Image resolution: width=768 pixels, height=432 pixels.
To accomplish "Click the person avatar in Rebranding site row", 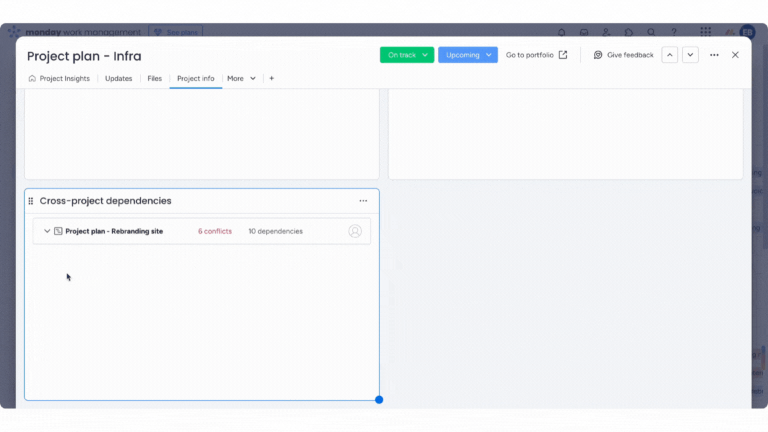I will click(355, 231).
